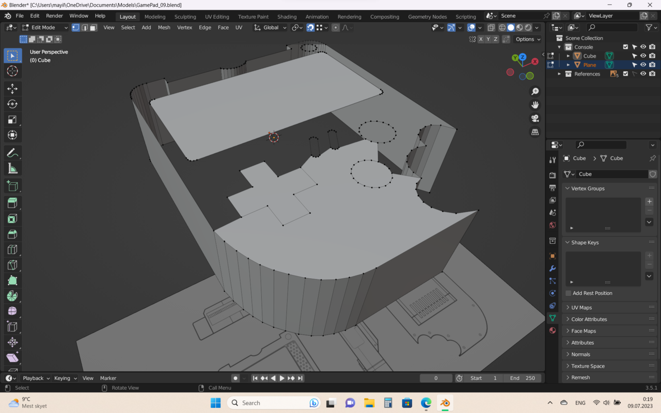Enable Add Rest Position checkbox
Image resolution: width=661 pixels, height=413 pixels.
(x=569, y=293)
